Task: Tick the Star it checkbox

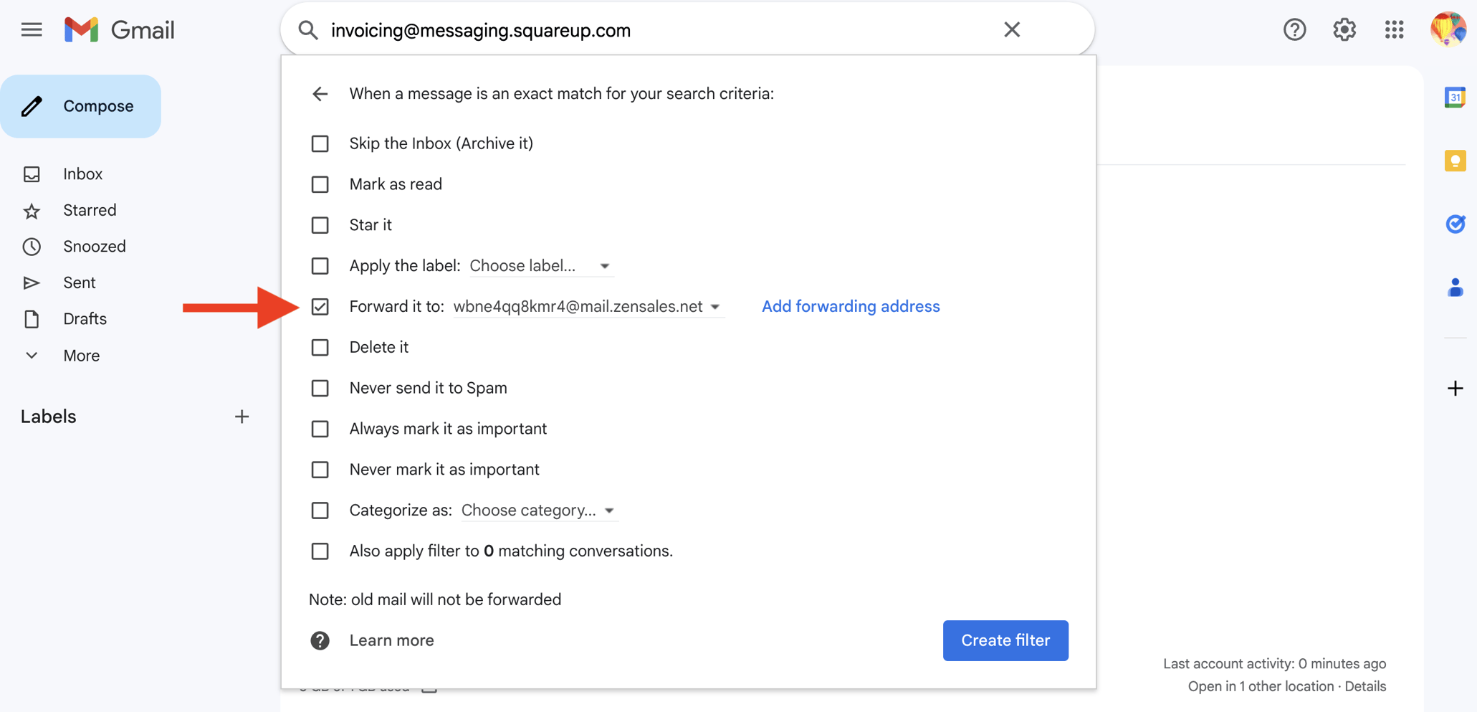Action: [x=320, y=225]
